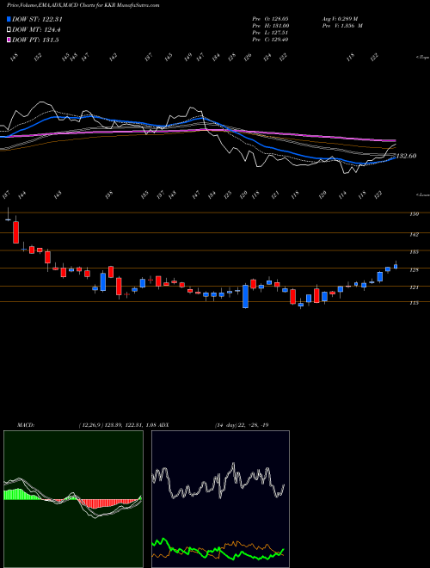Click the green MACD indicator panel
This screenshot has width=430, height=568.
73,499
